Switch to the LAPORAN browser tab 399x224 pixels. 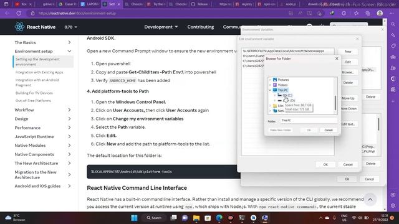(89, 4)
